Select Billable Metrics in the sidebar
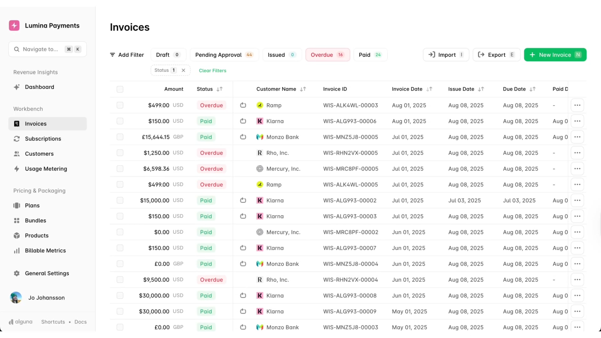The height and width of the screenshot is (338, 601). tap(45, 250)
